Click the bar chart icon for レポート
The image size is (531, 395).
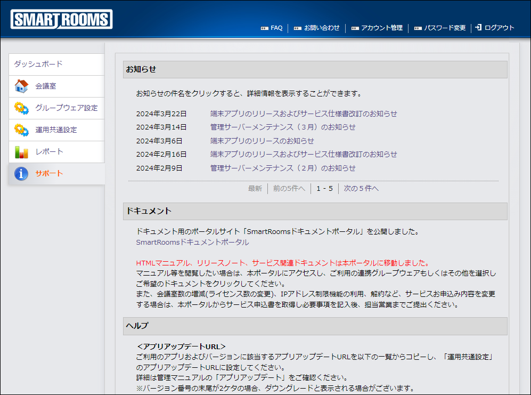pos(21,152)
